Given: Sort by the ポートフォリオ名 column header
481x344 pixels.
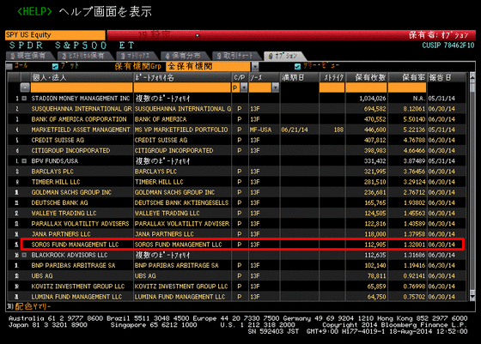Looking at the screenshot, I should pyautogui.click(x=182, y=77).
